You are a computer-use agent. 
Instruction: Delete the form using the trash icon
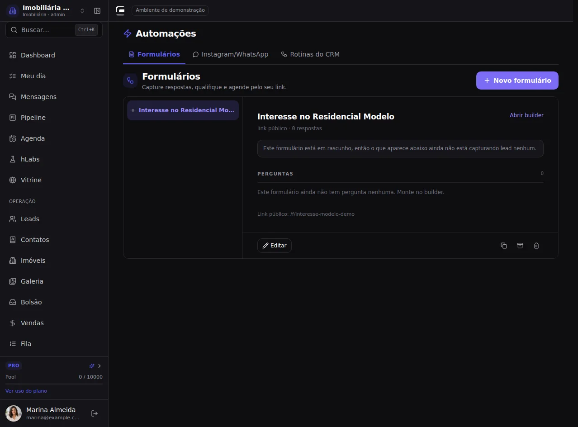tap(536, 246)
